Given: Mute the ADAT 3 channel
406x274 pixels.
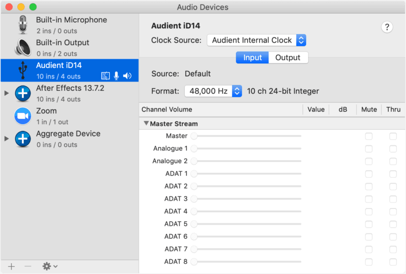Looking at the screenshot, I should coord(368,199).
